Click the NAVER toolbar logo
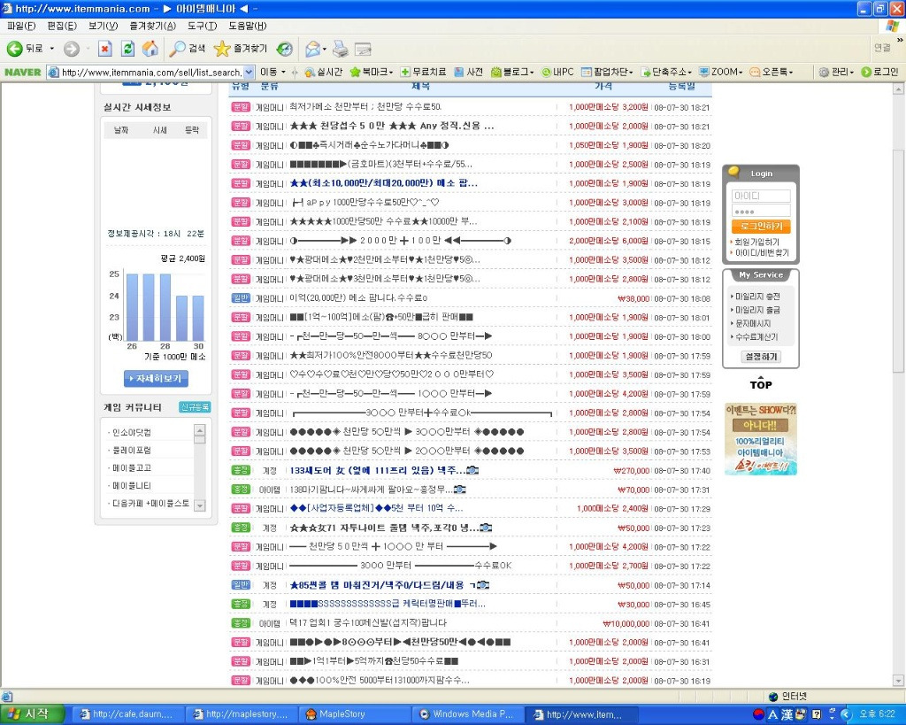 (x=23, y=72)
